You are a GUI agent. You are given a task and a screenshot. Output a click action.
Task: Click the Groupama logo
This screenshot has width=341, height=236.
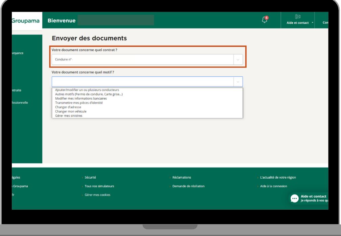25,21
